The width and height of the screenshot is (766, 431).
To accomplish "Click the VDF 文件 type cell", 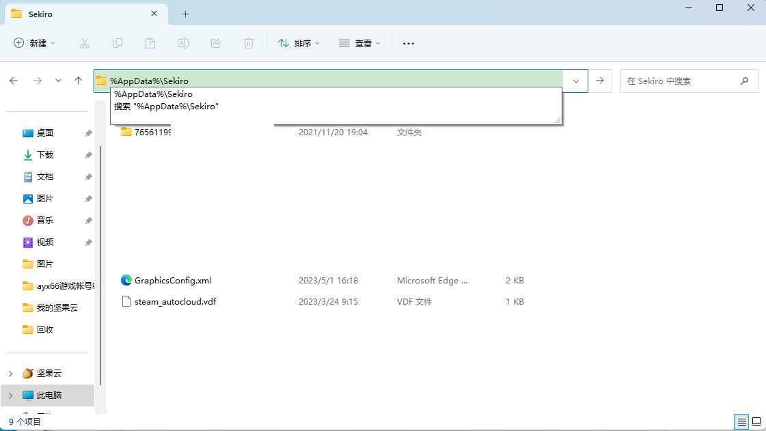I will point(414,302).
